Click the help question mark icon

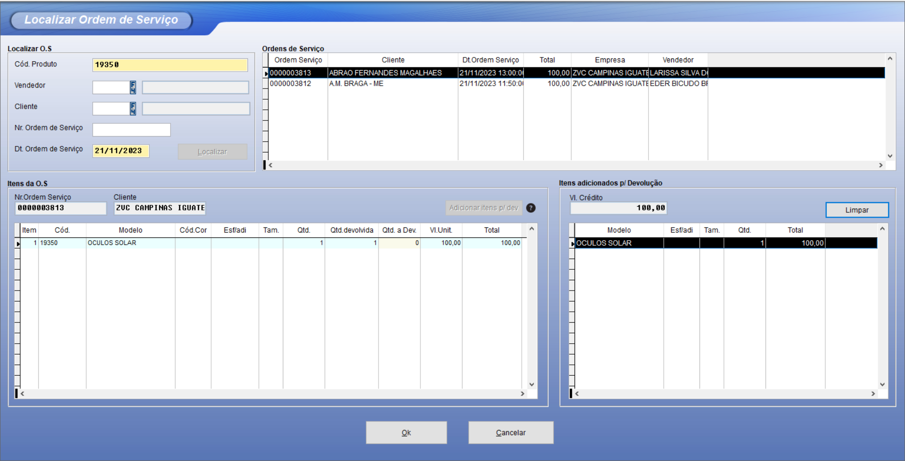click(531, 208)
